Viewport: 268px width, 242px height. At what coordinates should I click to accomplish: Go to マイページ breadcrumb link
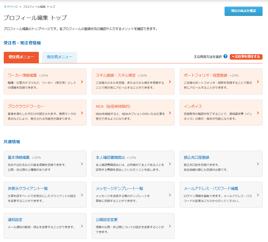(x=10, y=6)
